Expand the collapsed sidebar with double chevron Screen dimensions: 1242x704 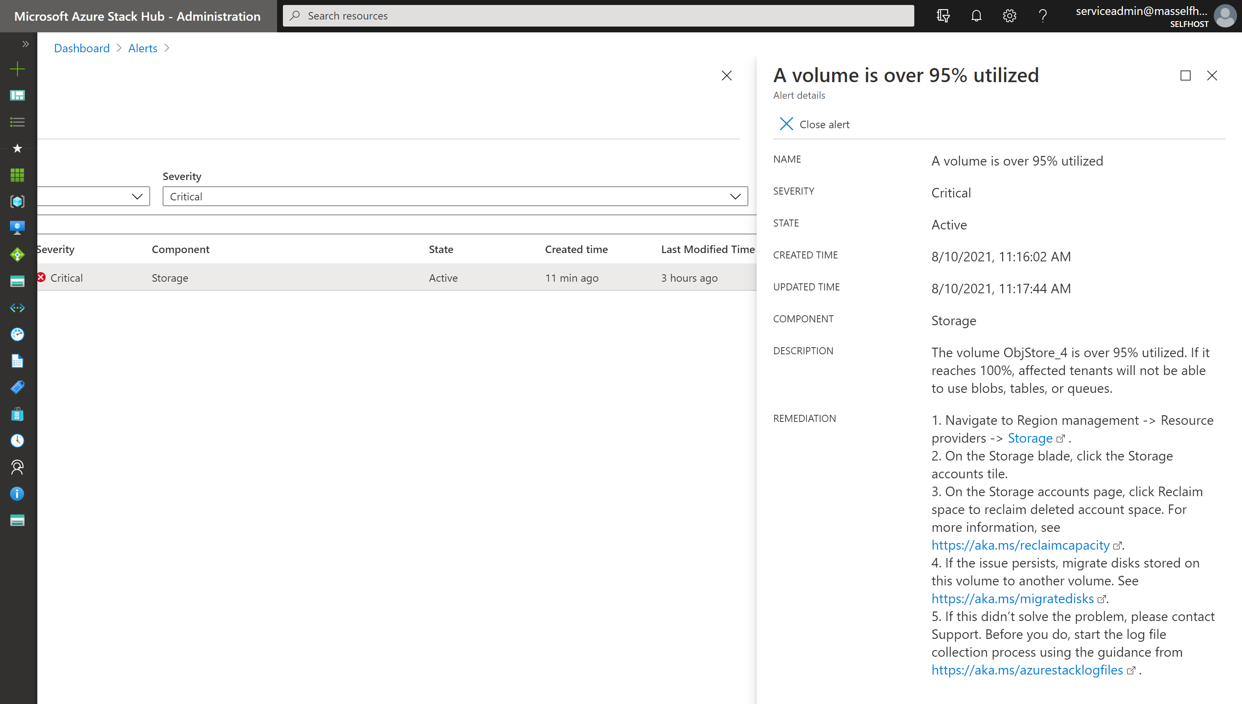pos(25,44)
